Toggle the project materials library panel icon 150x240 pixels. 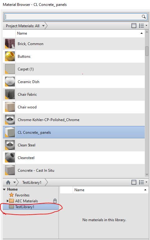(134, 26)
